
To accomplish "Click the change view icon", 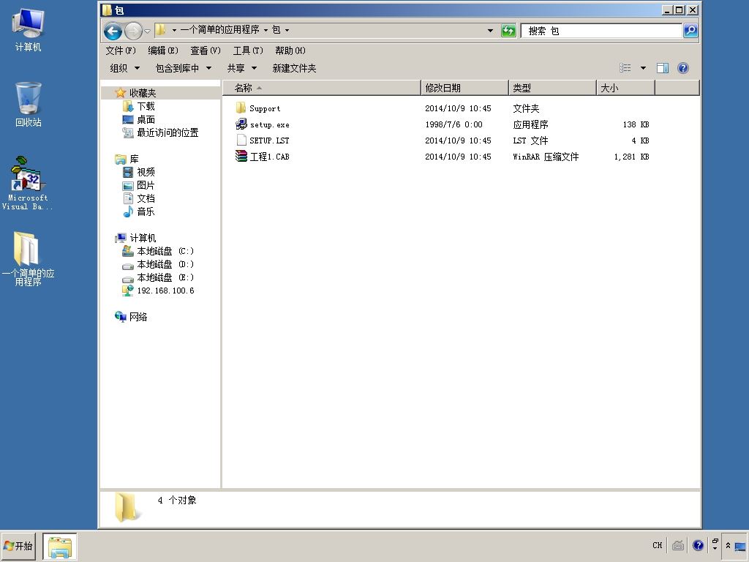I will tap(625, 68).
